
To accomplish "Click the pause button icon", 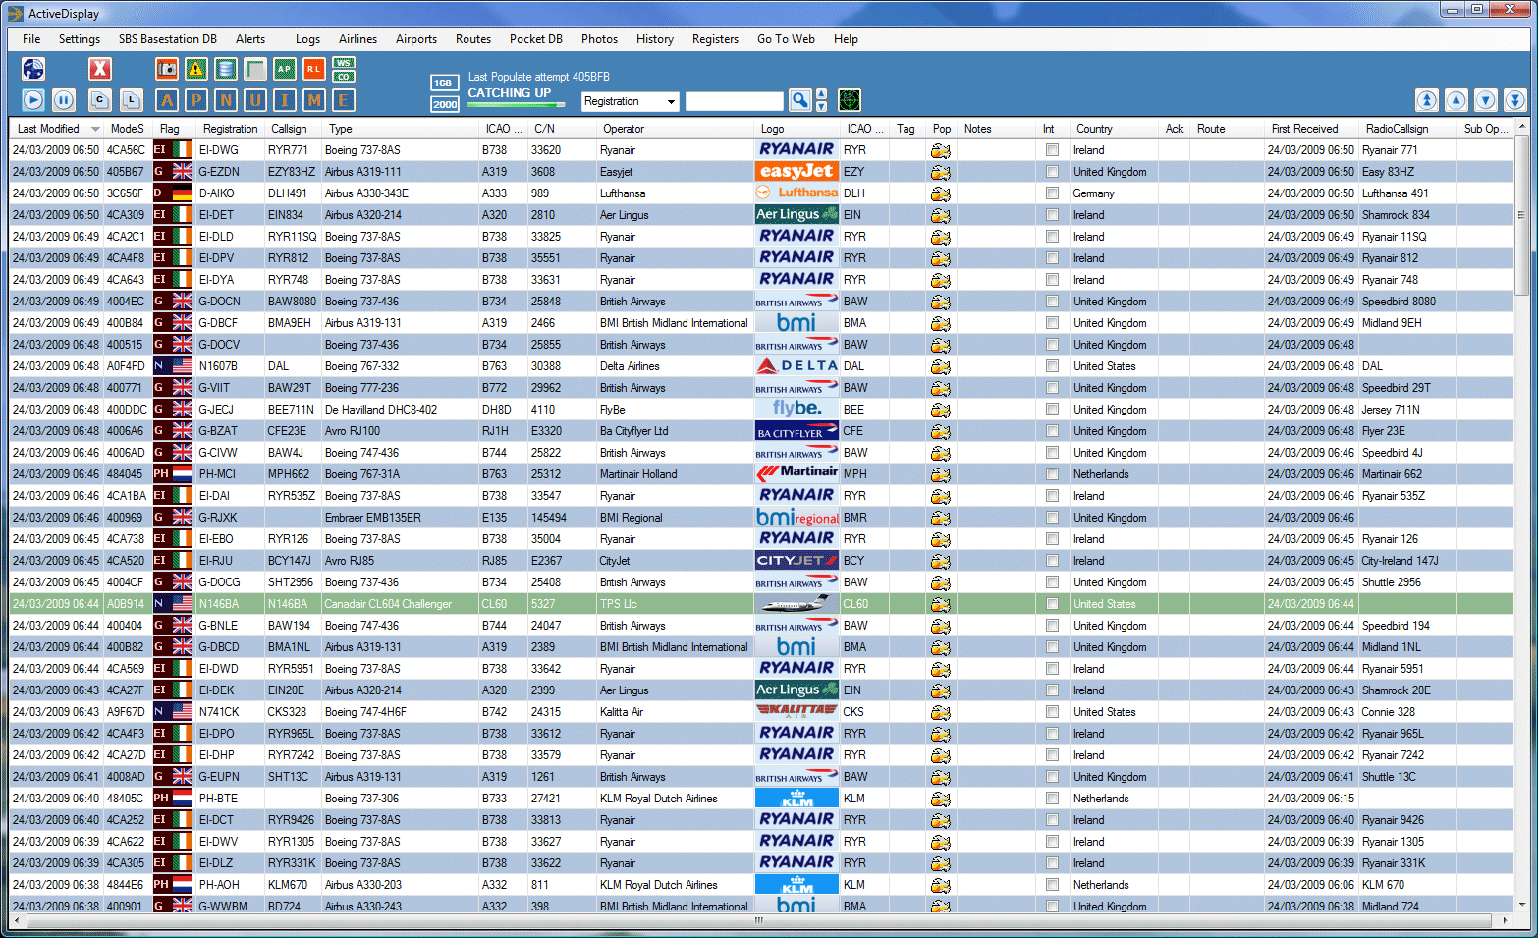I will coord(63,100).
